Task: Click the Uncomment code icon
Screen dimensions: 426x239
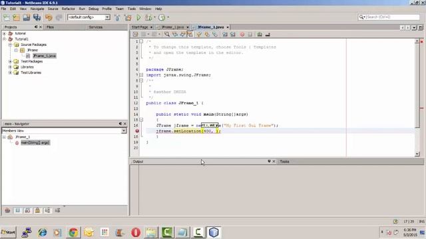Action: [x=268, y=35]
